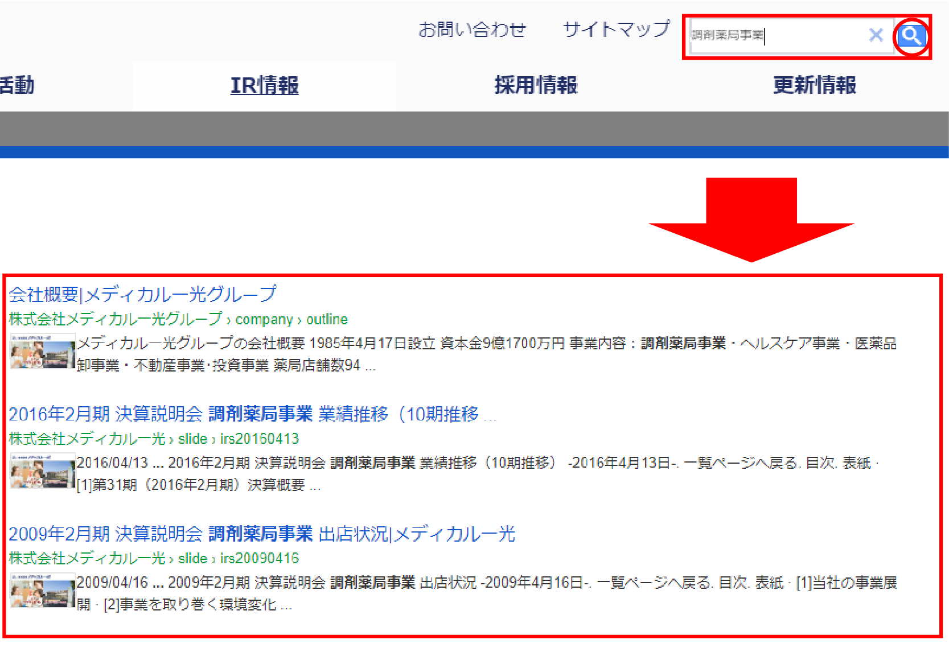Open the お問い合わせ contact link
The image size is (949, 652).
coord(472,30)
